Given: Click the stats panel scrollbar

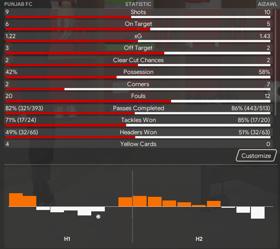Looking at the screenshot, I should pos(275,62).
